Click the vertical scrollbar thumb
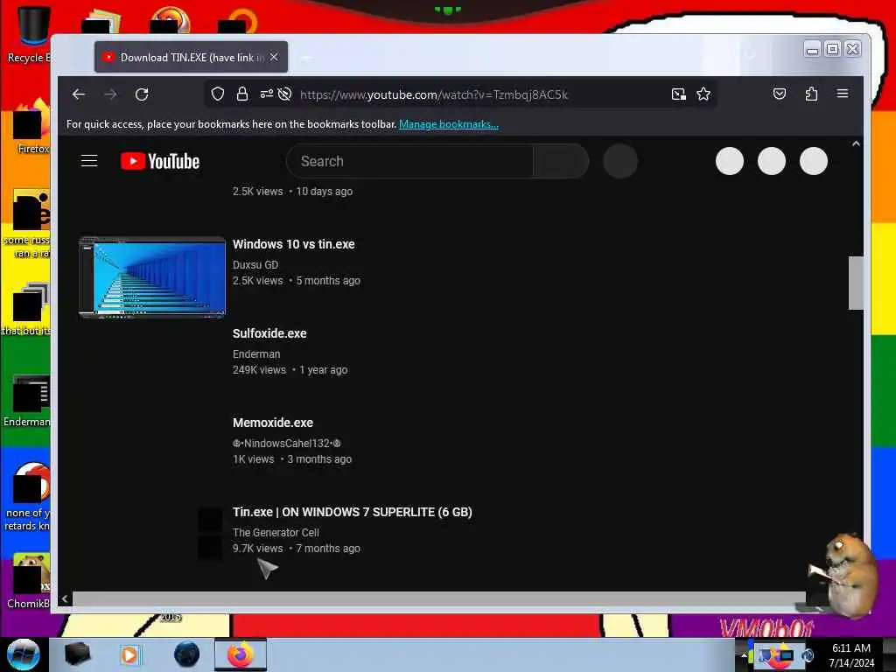This screenshot has height=672, width=896. tap(856, 283)
